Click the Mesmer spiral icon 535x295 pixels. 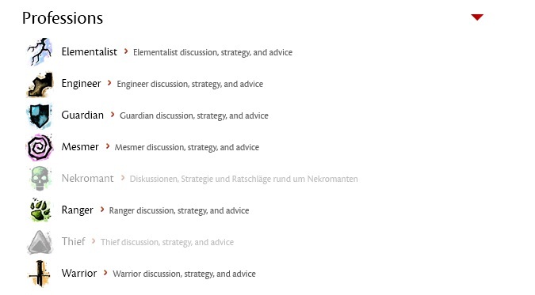(40, 147)
